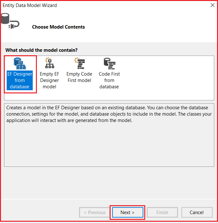Click the Next > button

pyautogui.click(x=127, y=212)
